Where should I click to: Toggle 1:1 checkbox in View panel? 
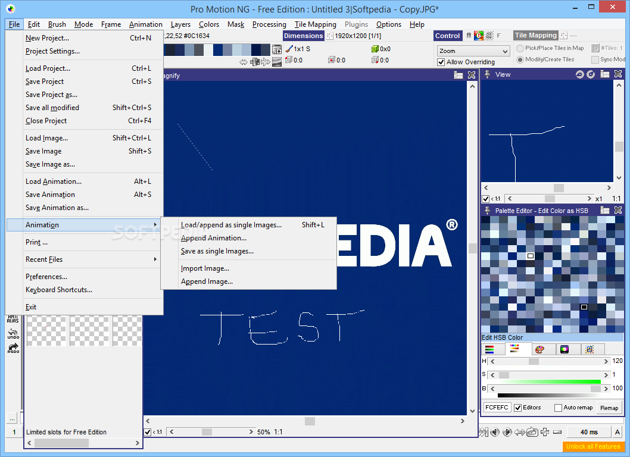tap(486, 199)
